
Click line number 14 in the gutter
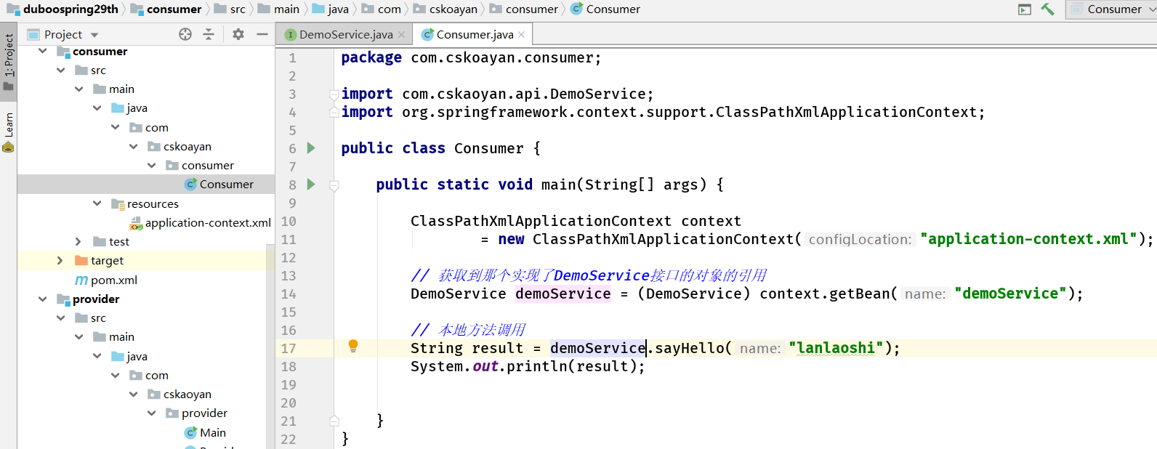pos(289,294)
